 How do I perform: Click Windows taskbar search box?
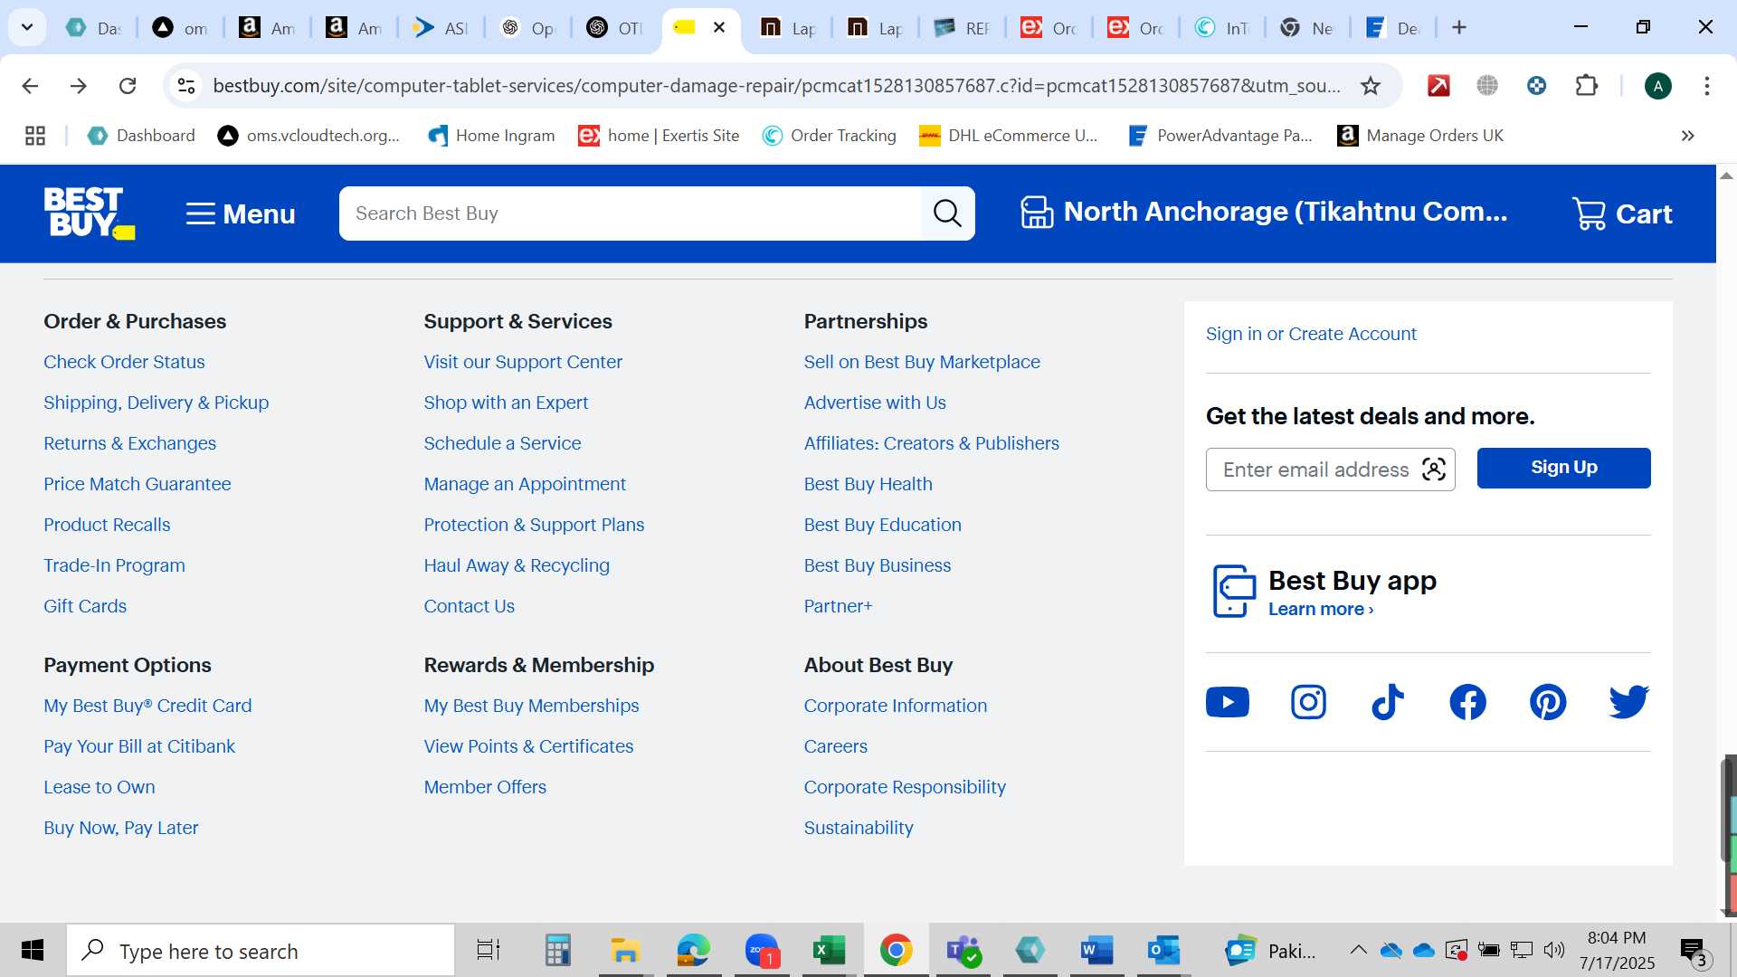261,951
